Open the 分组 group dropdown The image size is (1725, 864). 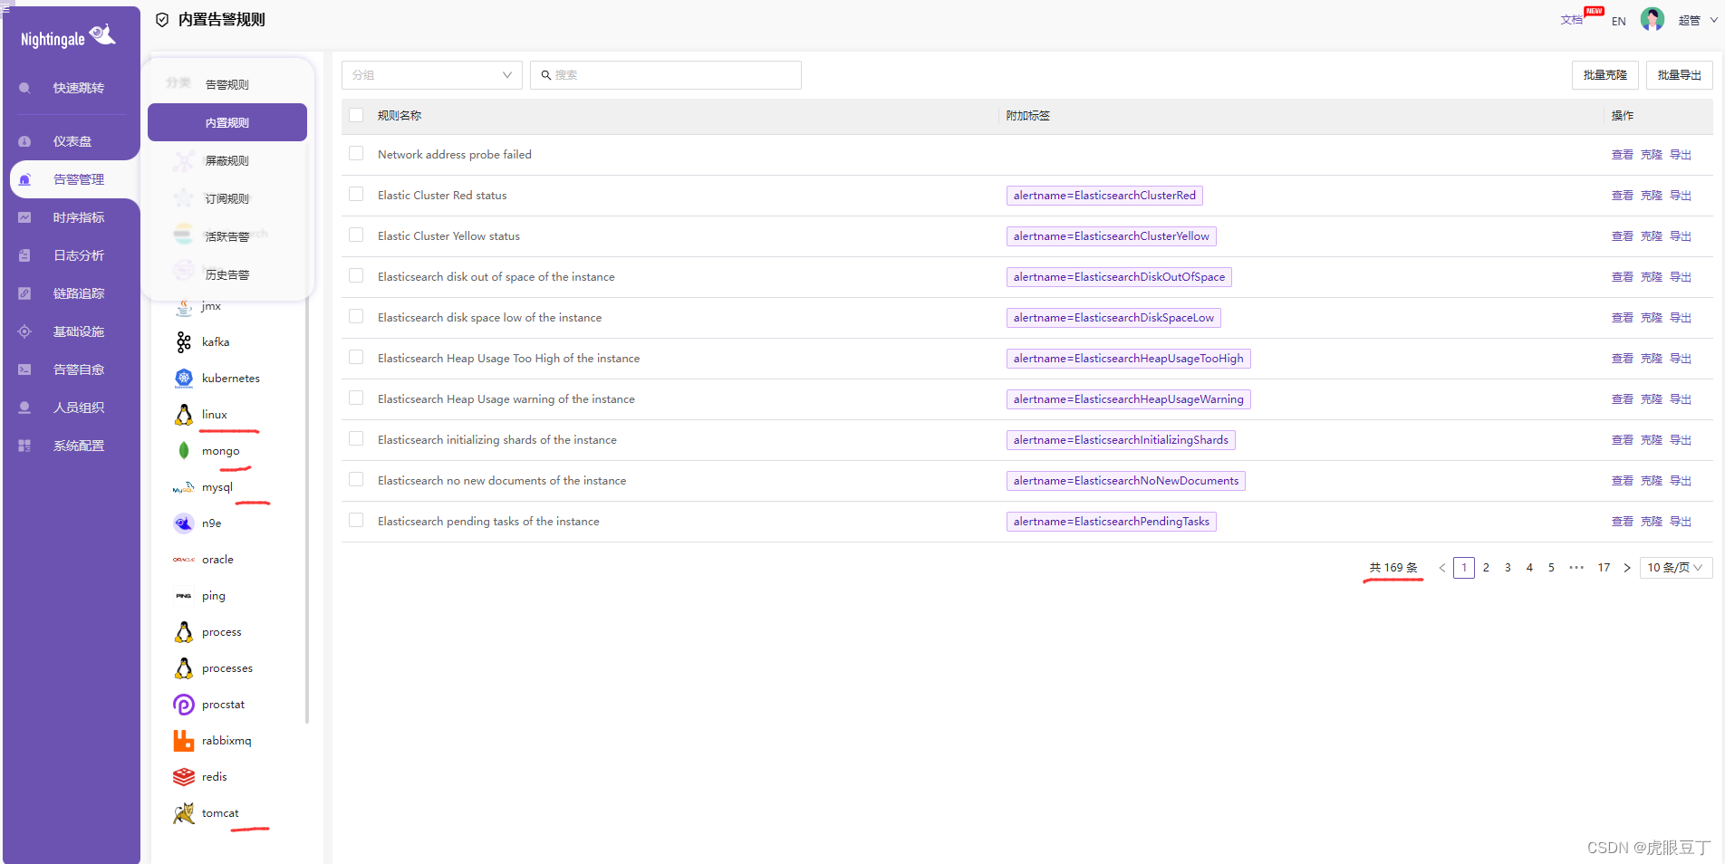tap(431, 75)
